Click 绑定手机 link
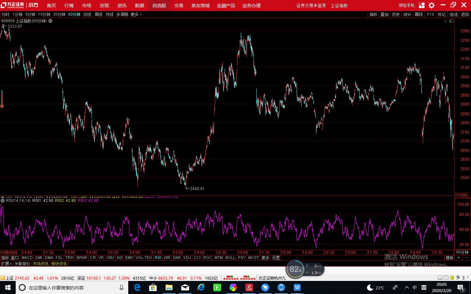 [407, 6]
